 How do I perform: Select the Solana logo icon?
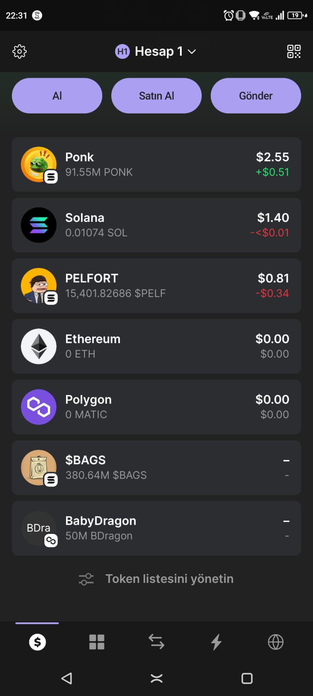39,225
